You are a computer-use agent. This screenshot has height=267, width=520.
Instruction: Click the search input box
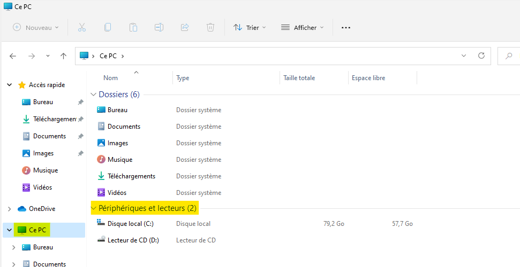coord(511,56)
